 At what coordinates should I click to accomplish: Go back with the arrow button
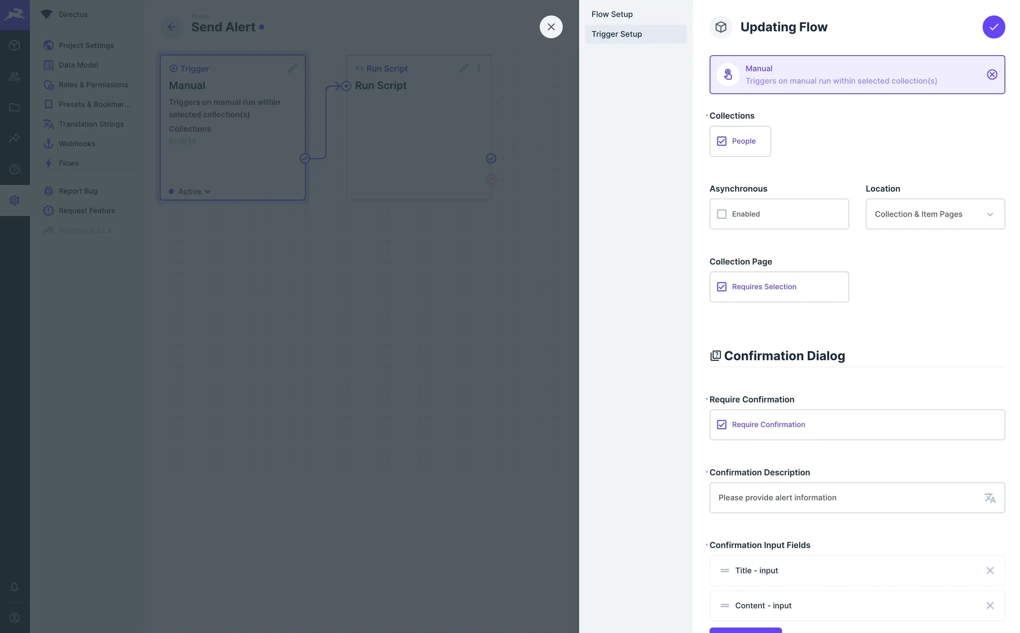(172, 27)
